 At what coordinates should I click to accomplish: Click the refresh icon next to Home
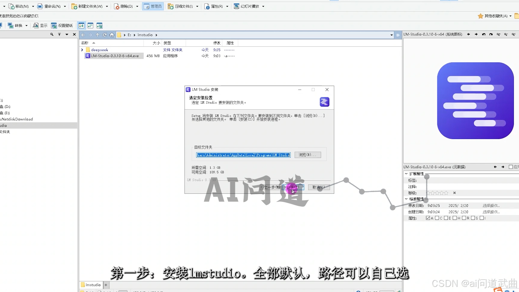click(105, 35)
